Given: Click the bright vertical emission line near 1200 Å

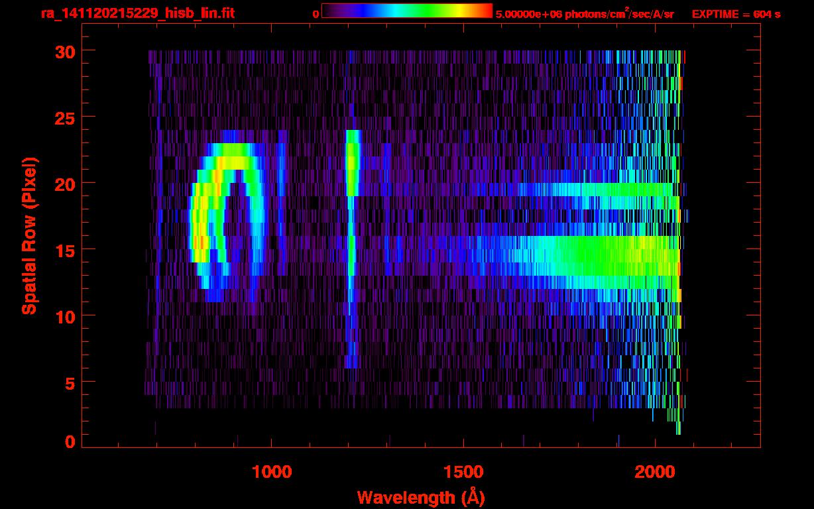Looking at the screenshot, I should click(352, 249).
